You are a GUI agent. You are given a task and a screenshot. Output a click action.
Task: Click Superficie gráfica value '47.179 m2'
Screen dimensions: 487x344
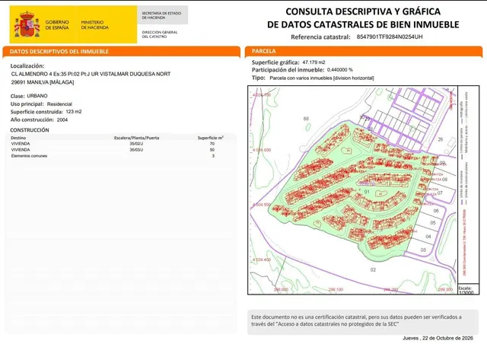point(314,62)
